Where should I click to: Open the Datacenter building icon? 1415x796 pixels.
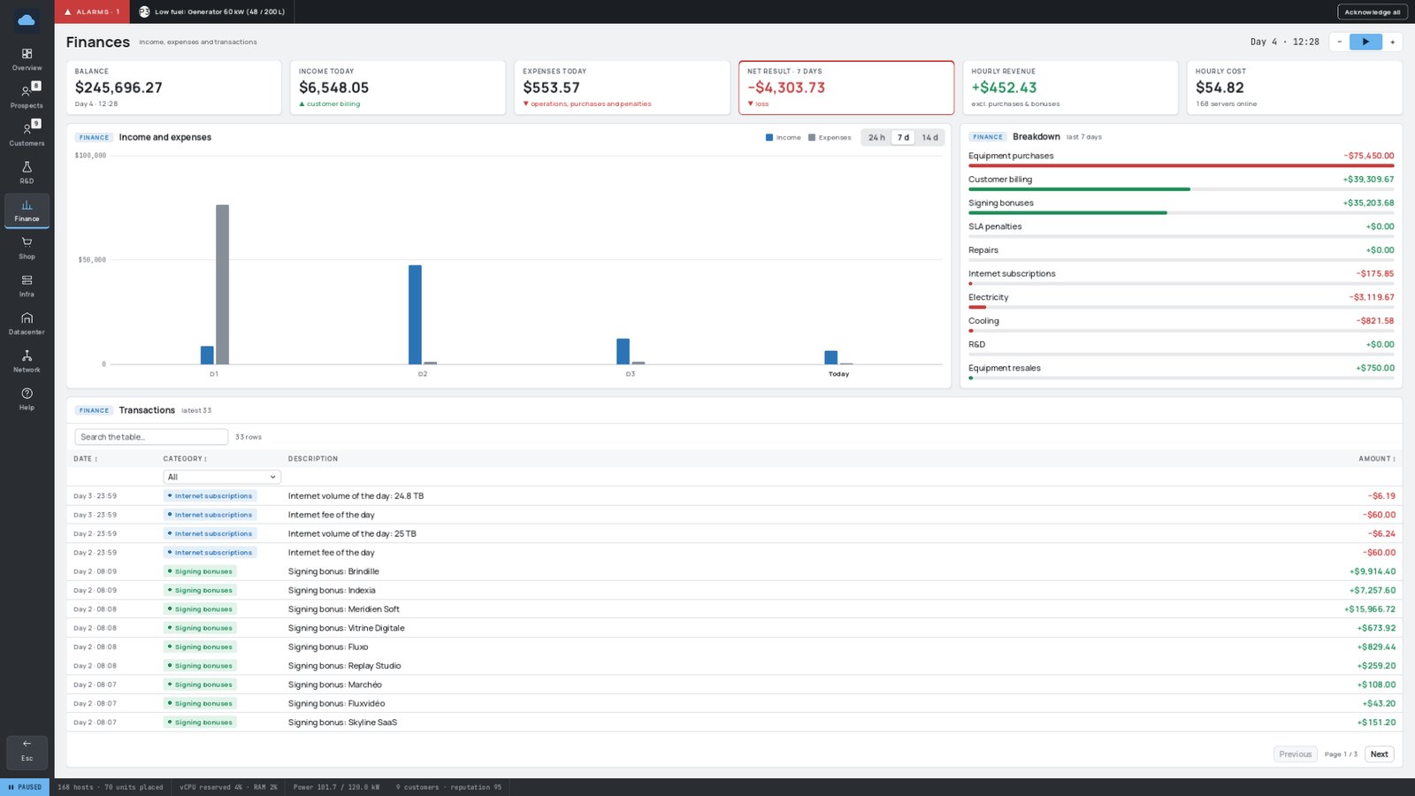(27, 324)
